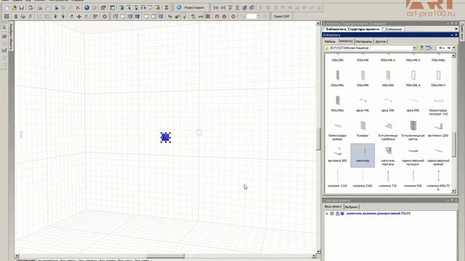Select the капитель колонны декоративной 75x75 tree item
The image size is (465, 261).
(378, 213)
